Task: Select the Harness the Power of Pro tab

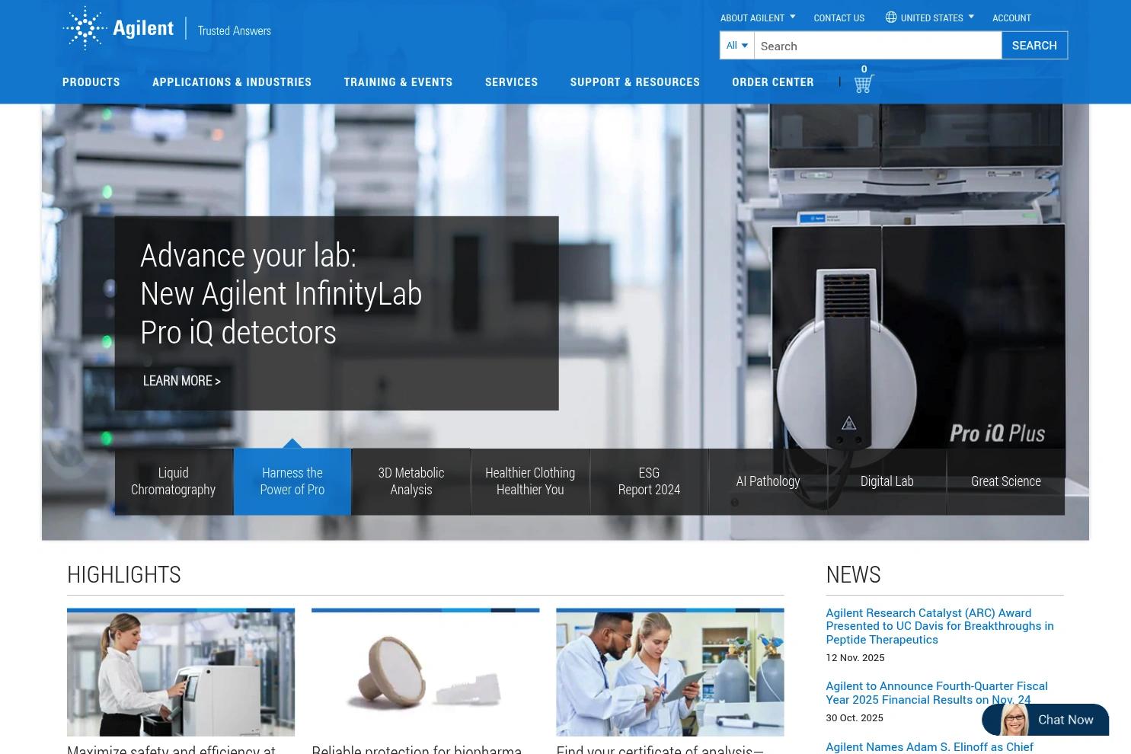Action: [292, 481]
